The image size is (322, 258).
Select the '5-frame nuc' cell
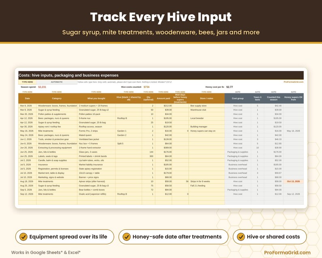[96, 118]
